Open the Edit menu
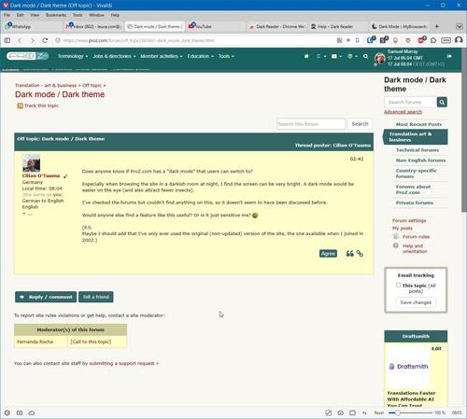 (21, 15)
